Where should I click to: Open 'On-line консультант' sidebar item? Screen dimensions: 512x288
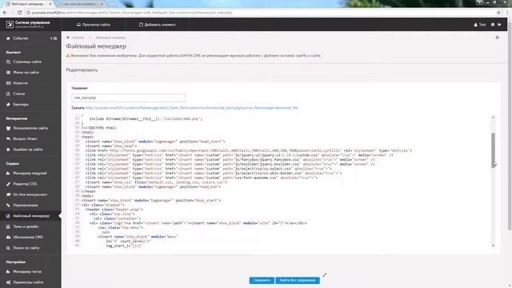(x=30, y=194)
